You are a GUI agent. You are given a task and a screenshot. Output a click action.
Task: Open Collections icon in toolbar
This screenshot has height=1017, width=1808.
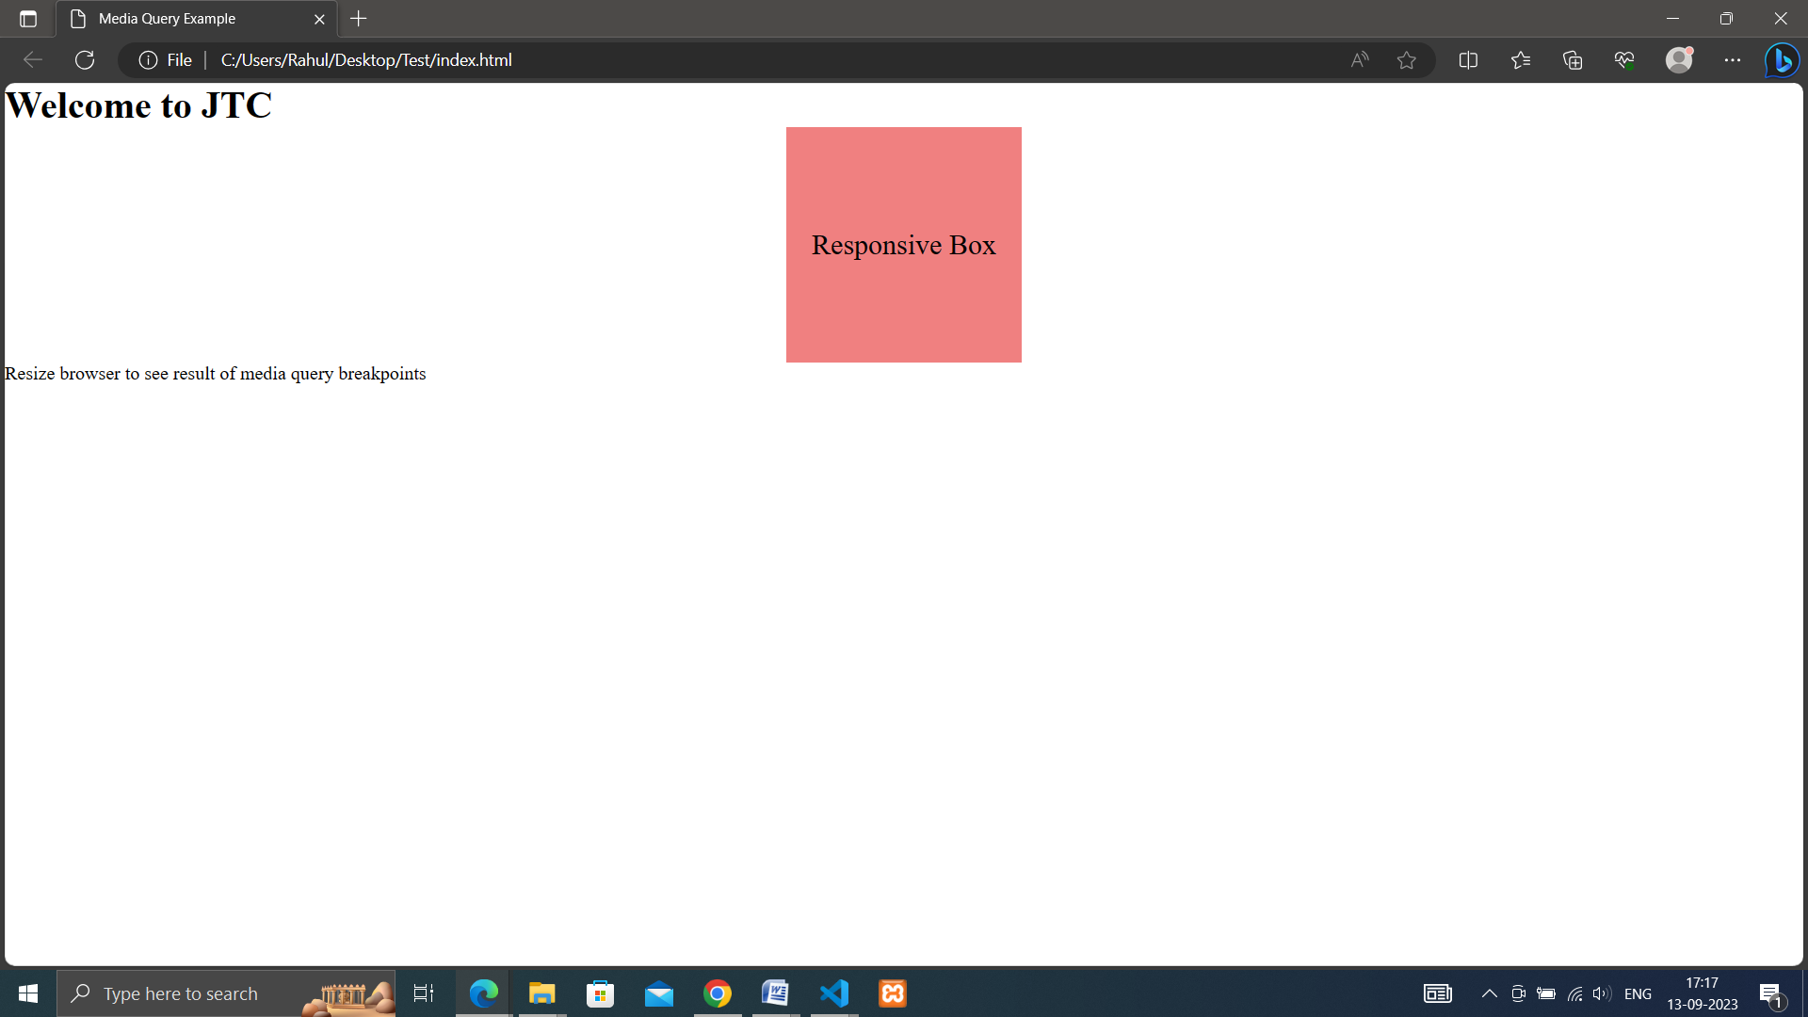1573,60
